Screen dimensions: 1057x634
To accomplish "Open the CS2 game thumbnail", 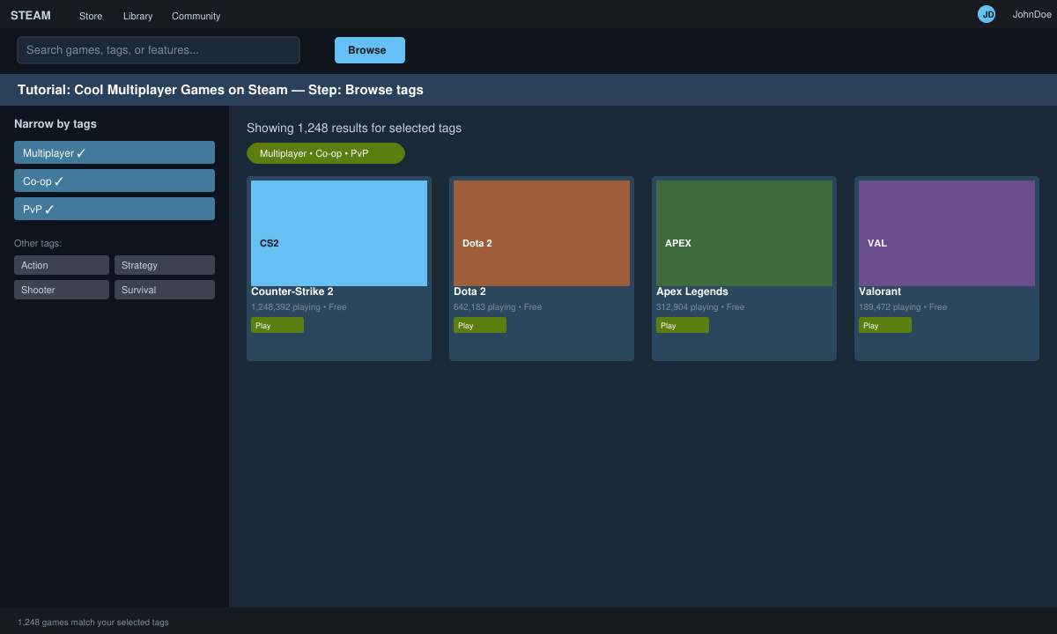I will click(339, 233).
